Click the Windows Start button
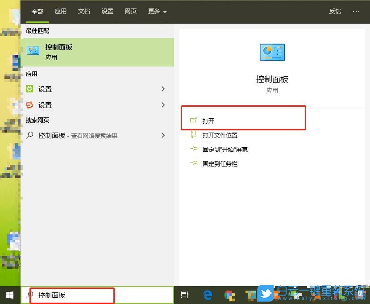 coord(9,295)
